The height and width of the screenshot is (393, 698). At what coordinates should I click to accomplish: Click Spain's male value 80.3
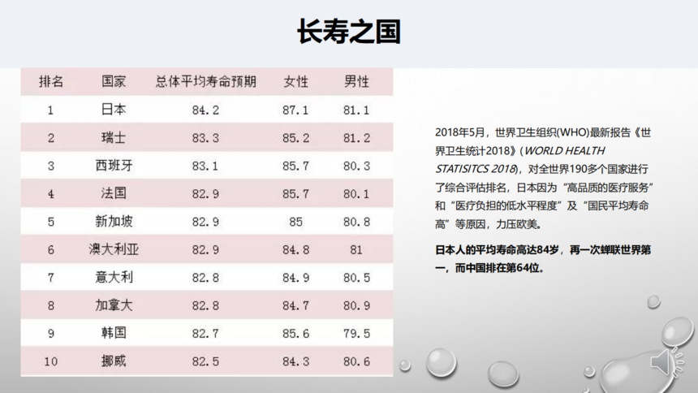[x=356, y=166]
